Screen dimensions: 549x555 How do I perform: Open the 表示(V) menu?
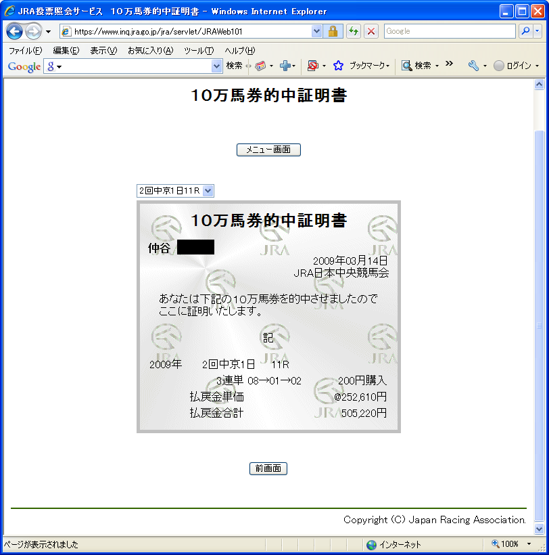103,51
